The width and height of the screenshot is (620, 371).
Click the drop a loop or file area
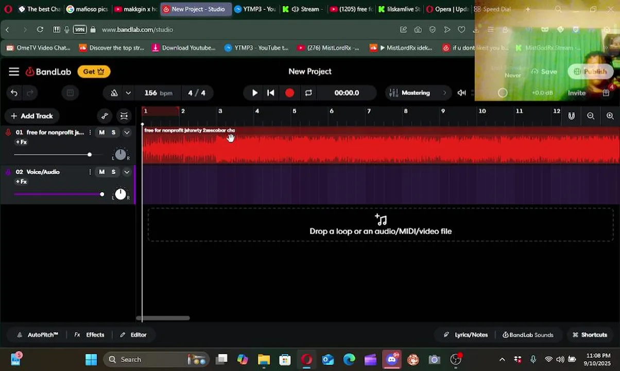point(381,225)
